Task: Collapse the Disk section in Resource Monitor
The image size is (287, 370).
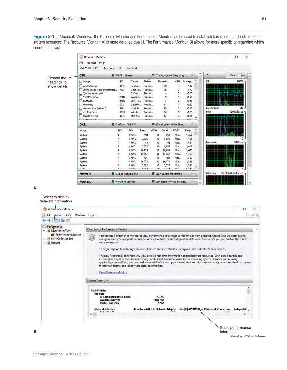Action: pyautogui.click(x=193, y=124)
